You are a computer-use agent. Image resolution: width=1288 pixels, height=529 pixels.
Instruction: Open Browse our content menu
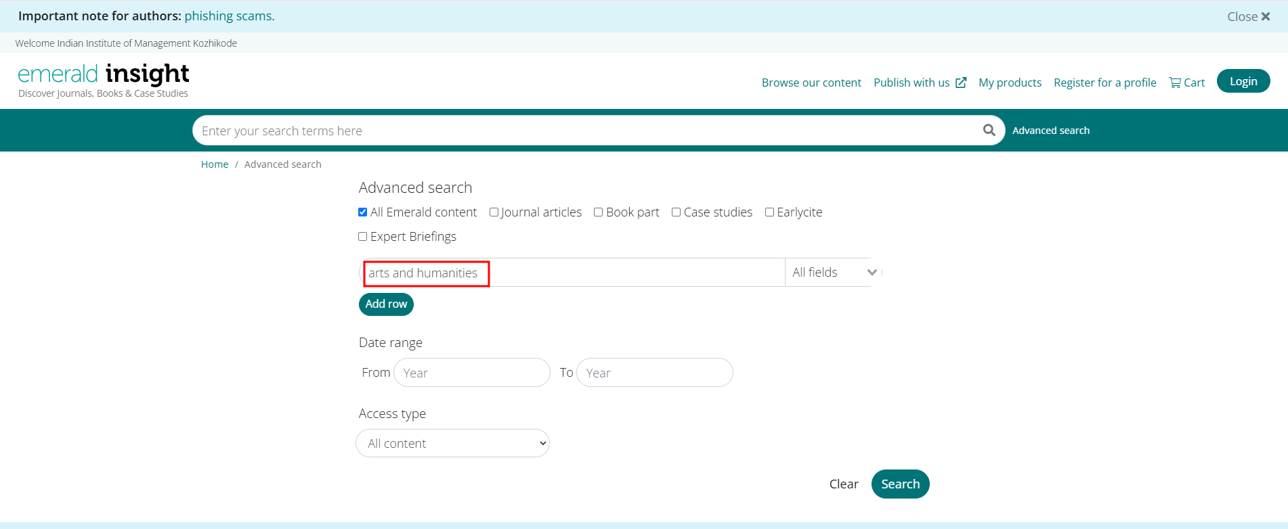point(811,83)
